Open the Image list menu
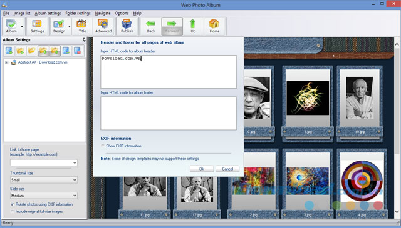 [22, 13]
